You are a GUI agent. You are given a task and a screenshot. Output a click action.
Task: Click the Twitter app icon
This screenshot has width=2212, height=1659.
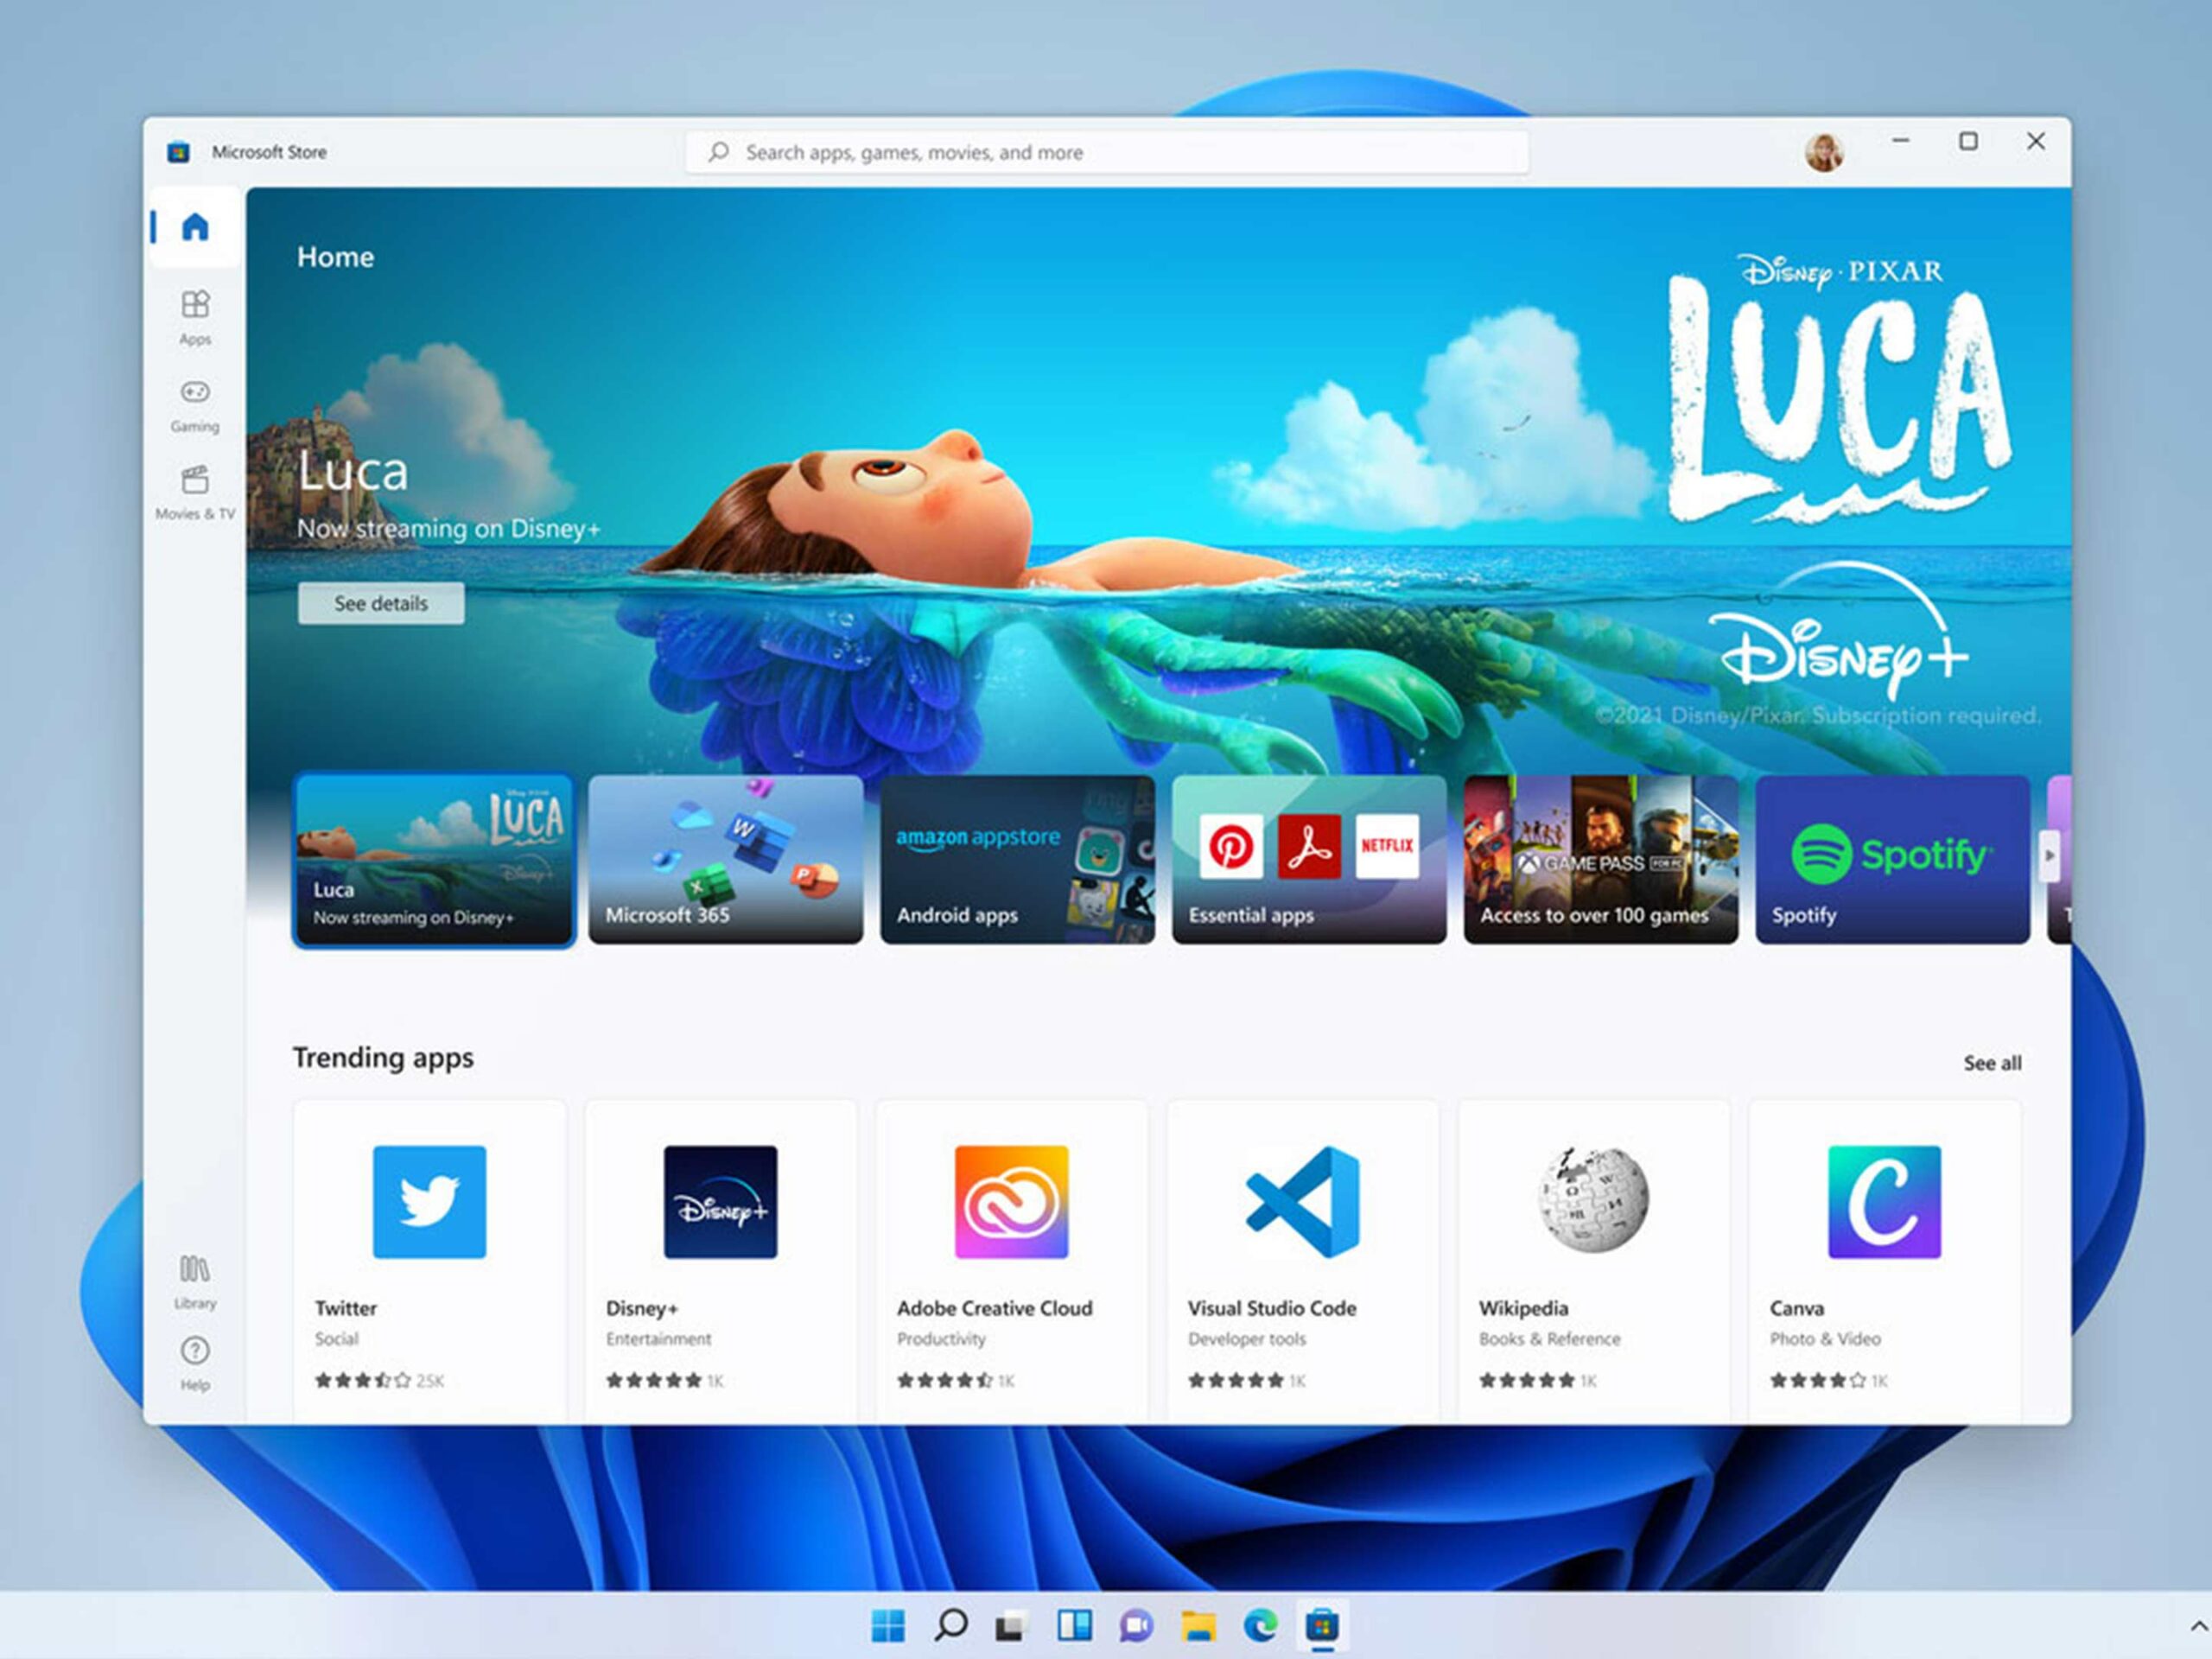(429, 1201)
